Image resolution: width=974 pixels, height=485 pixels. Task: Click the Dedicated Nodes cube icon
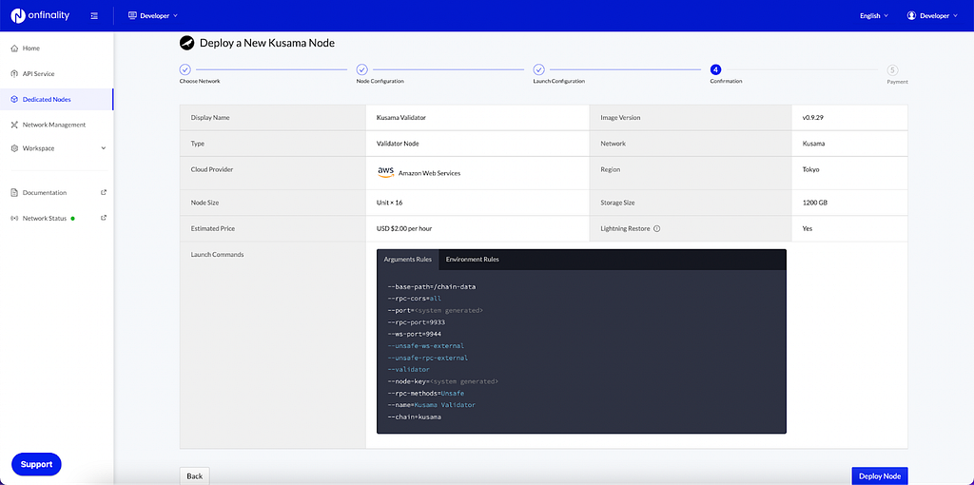tap(14, 99)
